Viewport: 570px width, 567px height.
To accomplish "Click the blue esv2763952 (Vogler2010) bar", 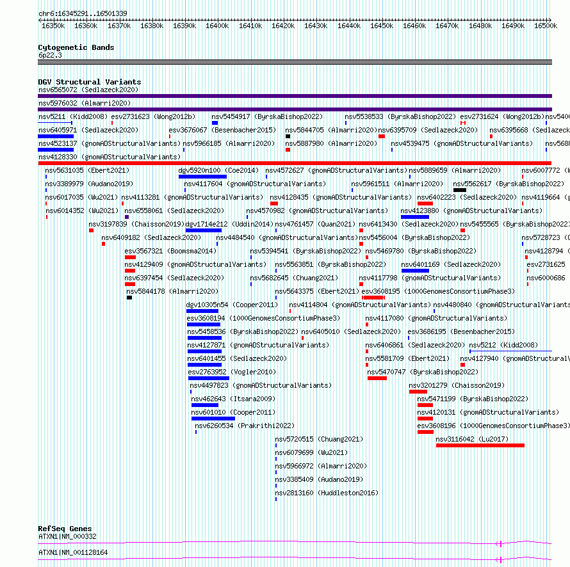I will pyautogui.click(x=209, y=378).
